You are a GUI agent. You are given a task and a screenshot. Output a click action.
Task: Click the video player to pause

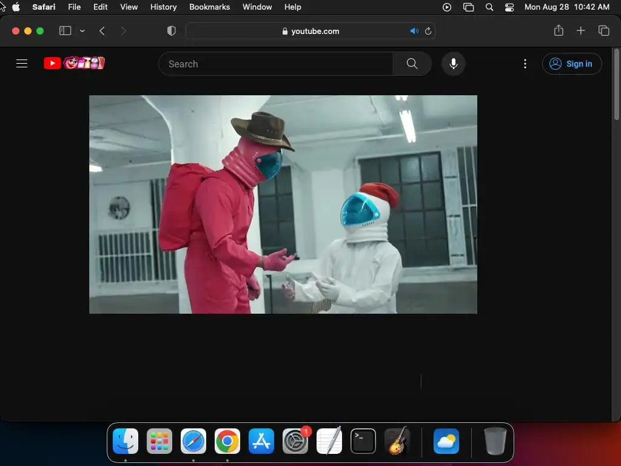(283, 204)
